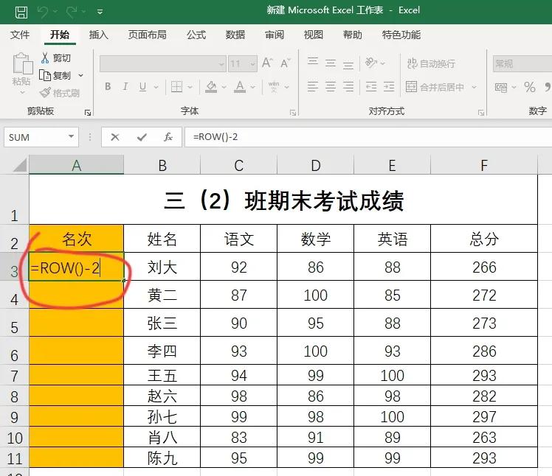Click the fx insert function icon
Viewport: 552px width, 476px height.
click(x=168, y=137)
